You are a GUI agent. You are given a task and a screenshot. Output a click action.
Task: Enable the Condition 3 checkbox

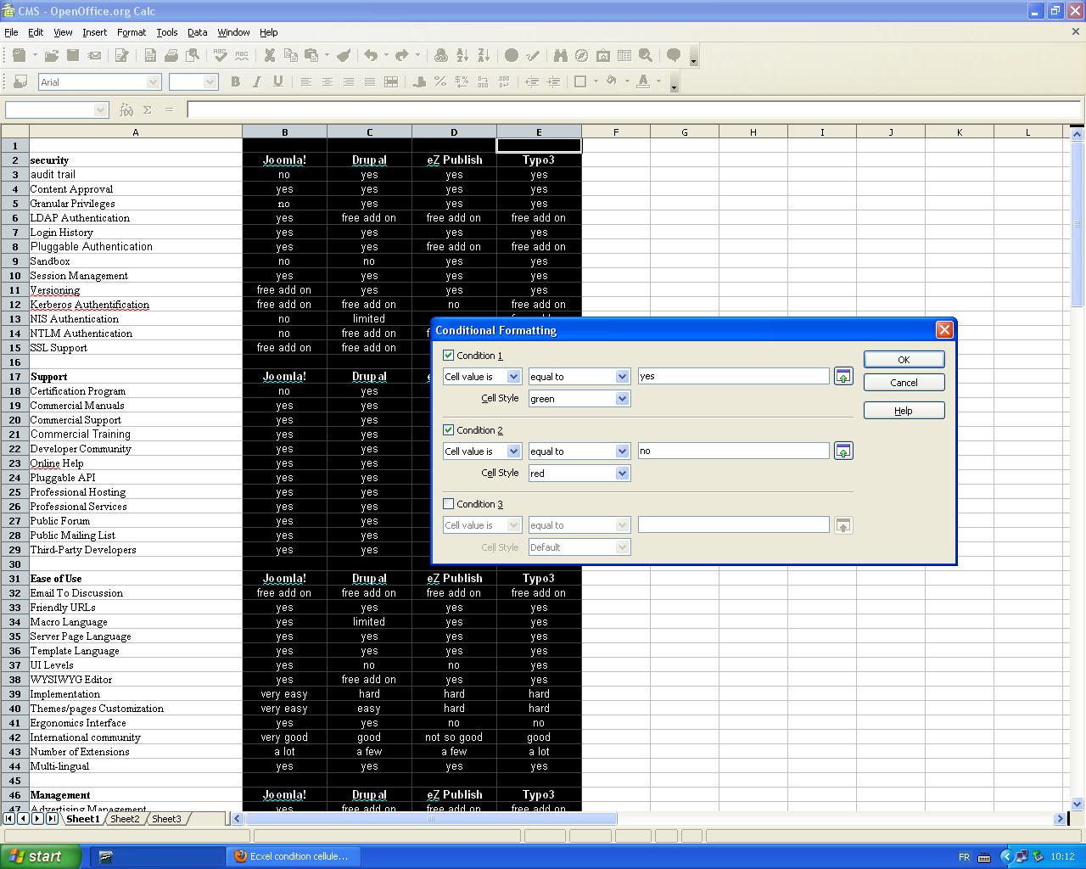[449, 504]
